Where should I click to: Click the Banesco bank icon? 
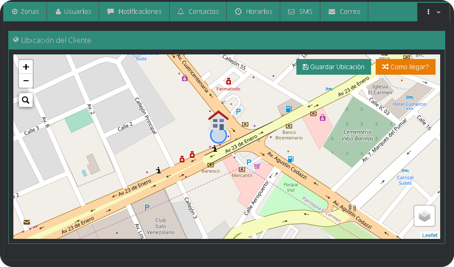pos(211,165)
